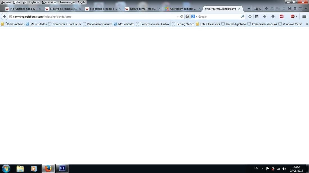The height and width of the screenshot is (173, 309).
Task: Open the Adblock Plus dropdown arrow
Action: point(296,17)
